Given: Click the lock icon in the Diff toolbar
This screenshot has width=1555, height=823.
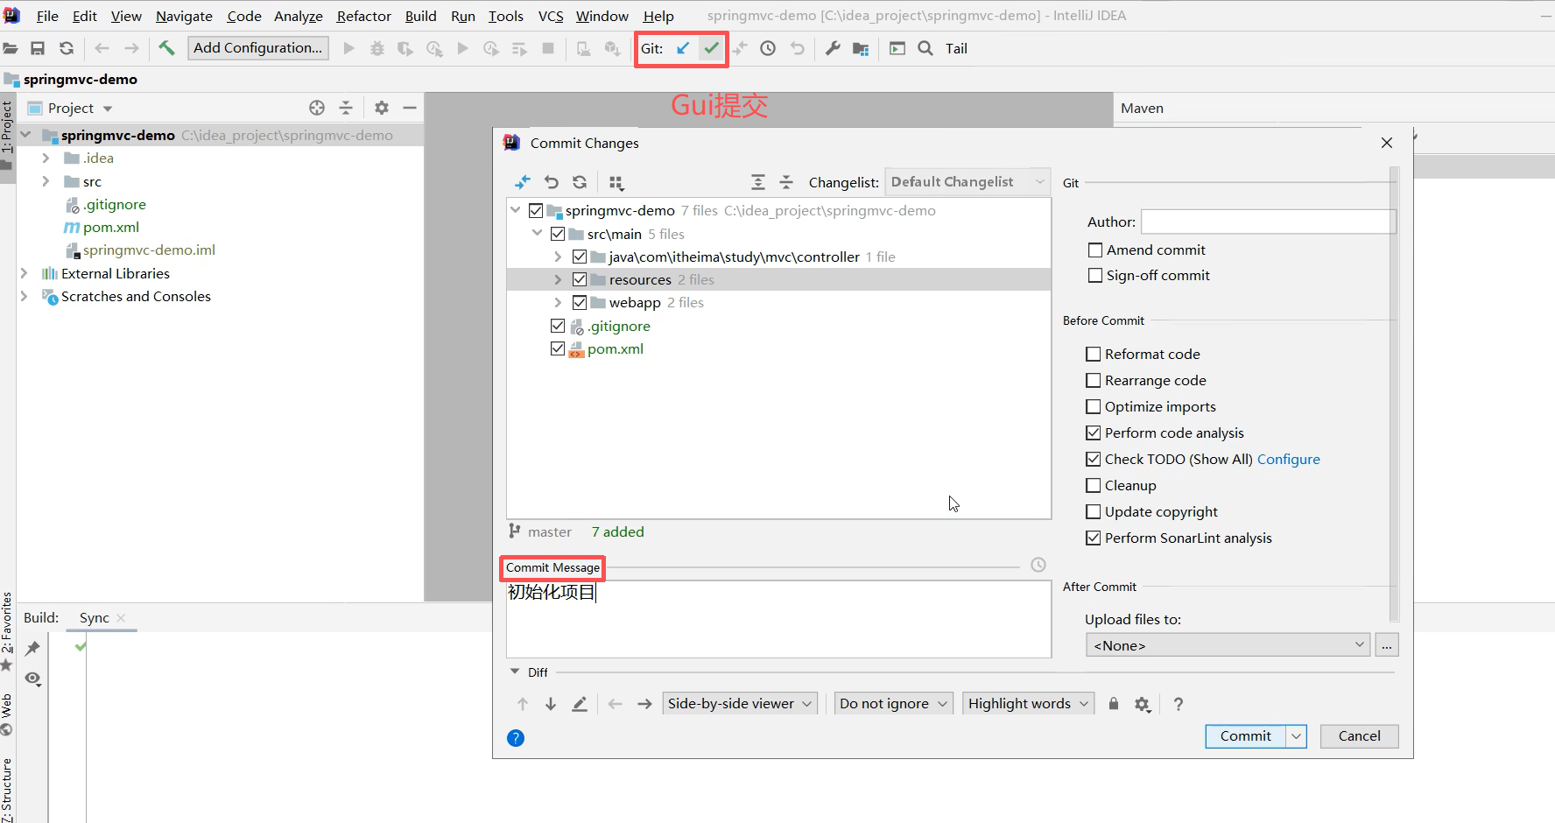Looking at the screenshot, I should point(1114,704).
